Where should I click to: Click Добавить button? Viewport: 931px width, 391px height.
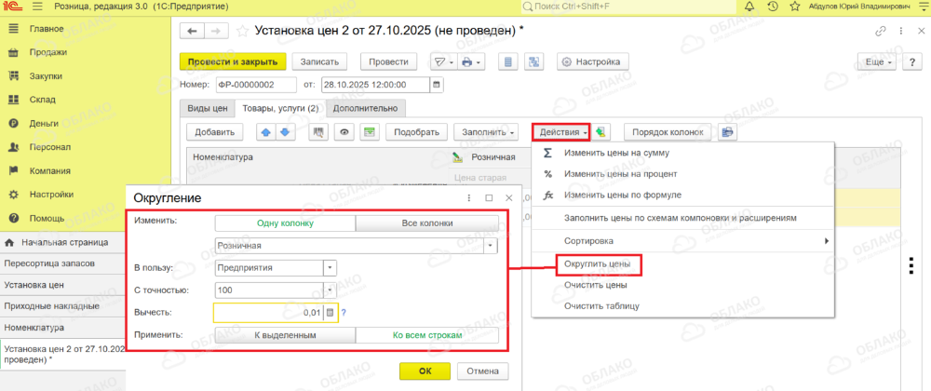pyautogui.click(x=215, y=132)
